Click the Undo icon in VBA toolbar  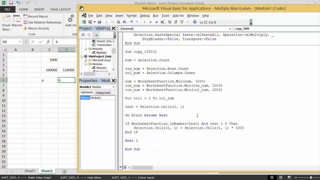pos(131,22)
